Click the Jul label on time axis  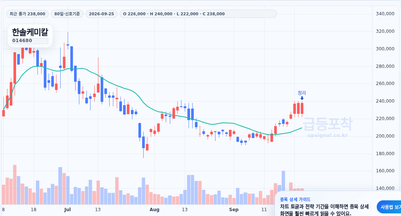pos(67,210)
